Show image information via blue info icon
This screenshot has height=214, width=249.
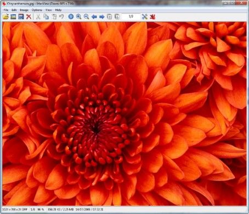pyautogui.click(x=71, y=17)
